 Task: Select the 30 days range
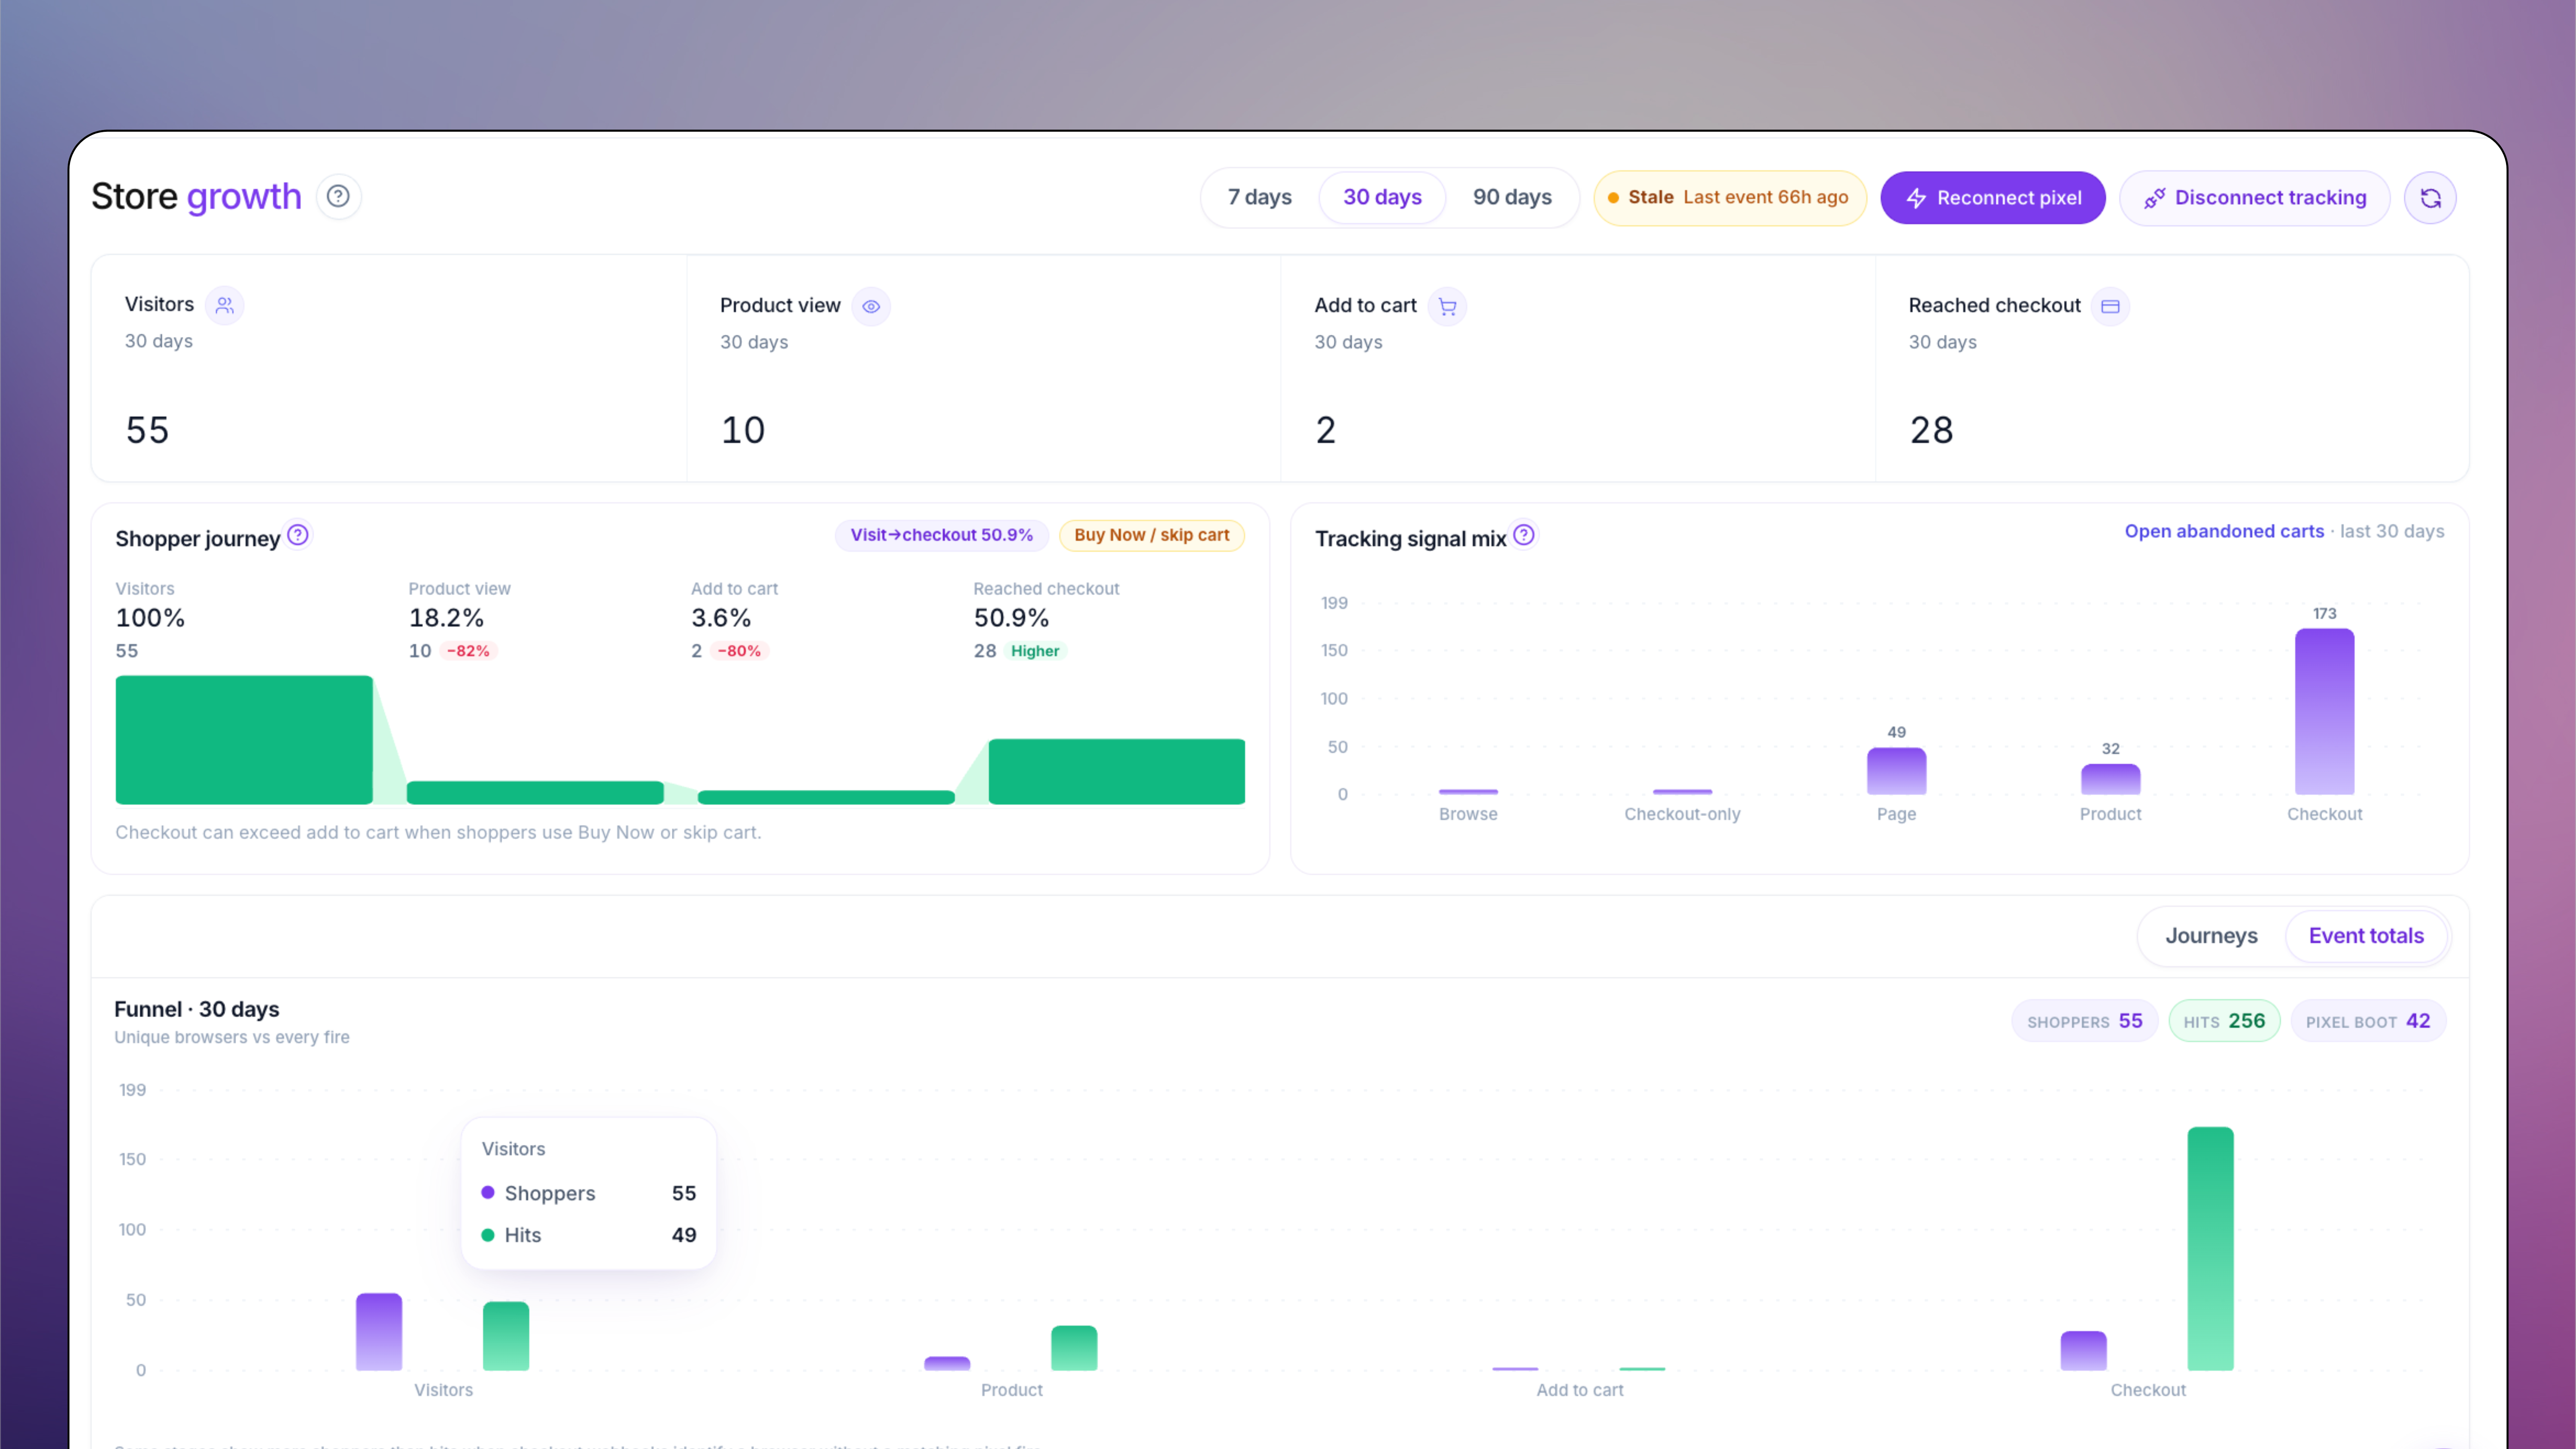click(1382, 197)
